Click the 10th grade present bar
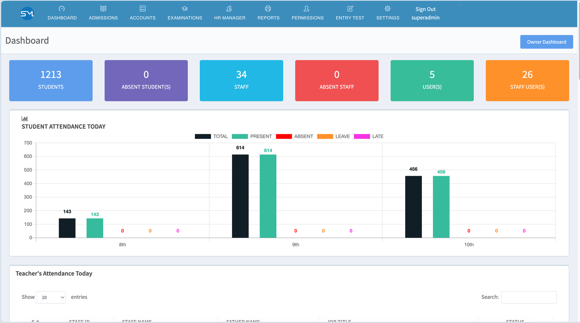This screenshot has height=323, width=580. tap(441, 207)
